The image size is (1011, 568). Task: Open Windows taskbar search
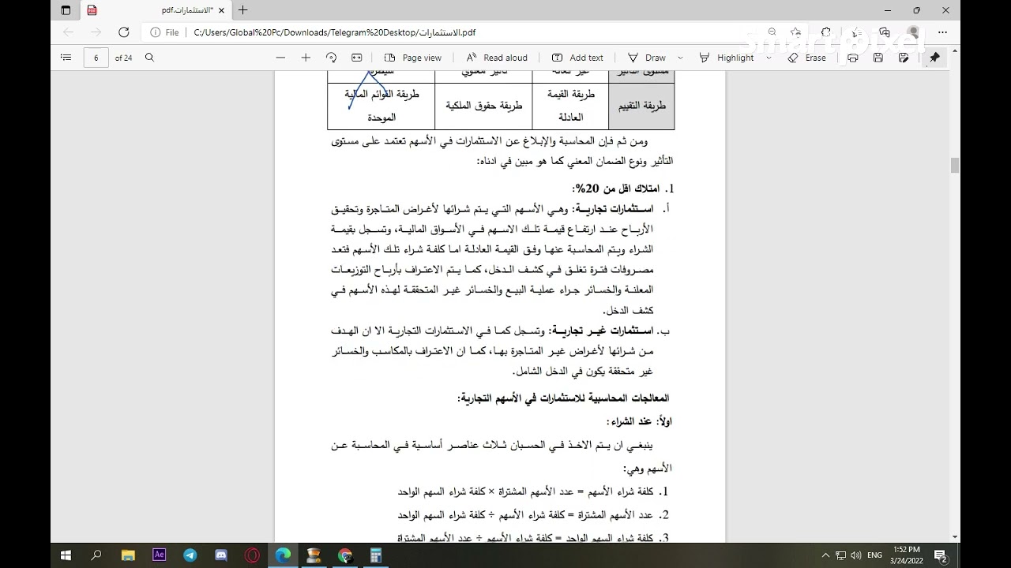[x=96, y=555]
